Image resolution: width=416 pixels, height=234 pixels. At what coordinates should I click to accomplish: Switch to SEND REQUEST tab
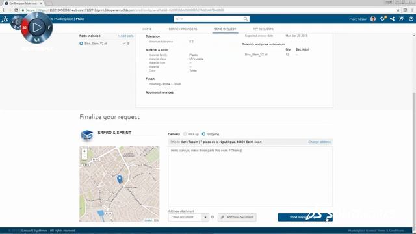[x=225, y=29]
